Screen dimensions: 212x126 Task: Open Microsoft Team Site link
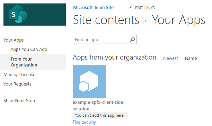click(x=94, y=7)
